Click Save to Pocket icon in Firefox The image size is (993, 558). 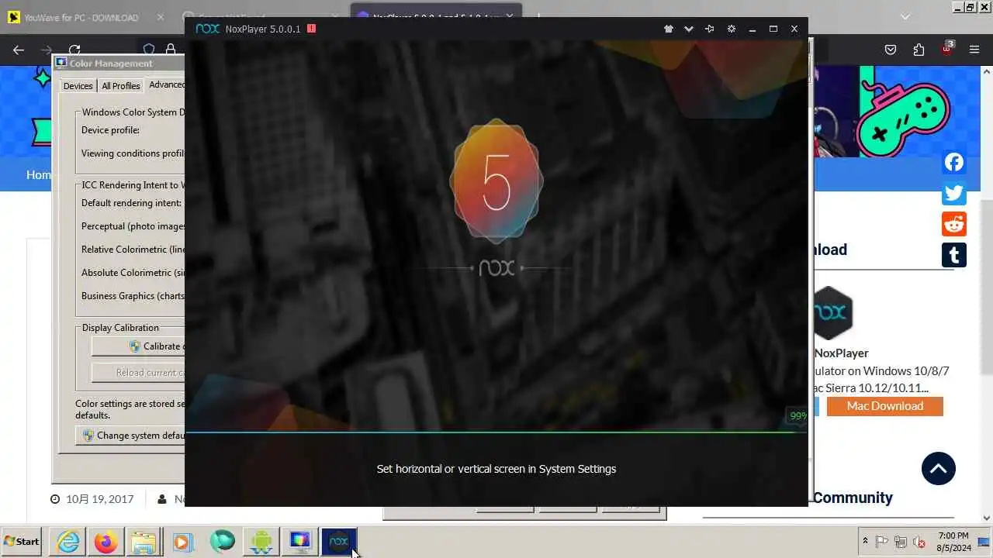(x=891, y=50)
